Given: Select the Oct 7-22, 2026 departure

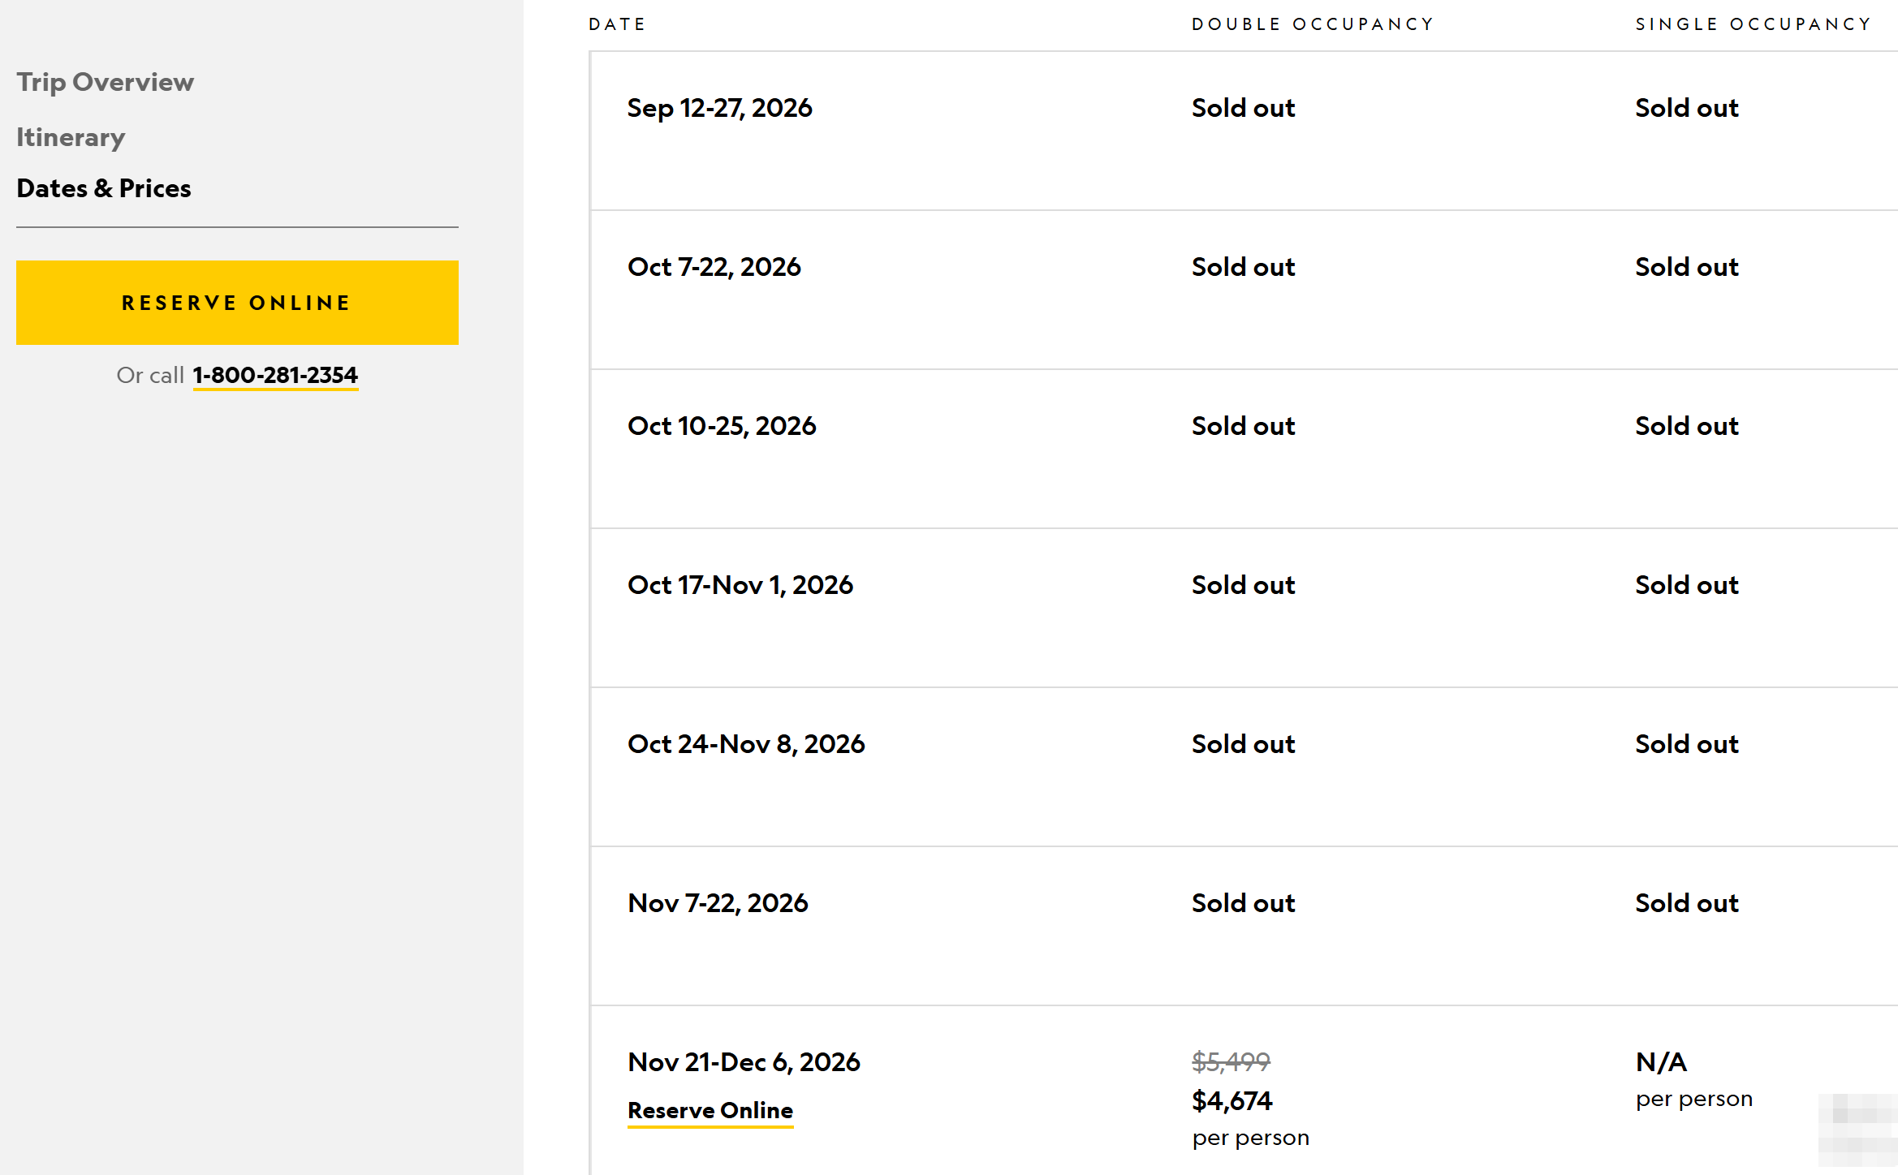Looking at the screenshot, I should 1244,290.
